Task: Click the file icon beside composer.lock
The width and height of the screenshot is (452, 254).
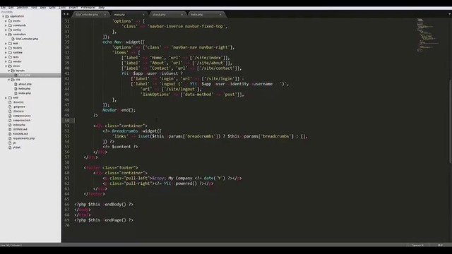Action: point(10,120)
